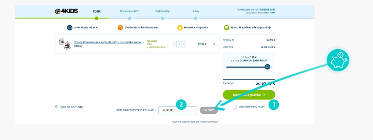Open the "Doručenie a platba" step
Image resolution: width=373 pixels, height=140 pixels.
[x=130, y=11]
